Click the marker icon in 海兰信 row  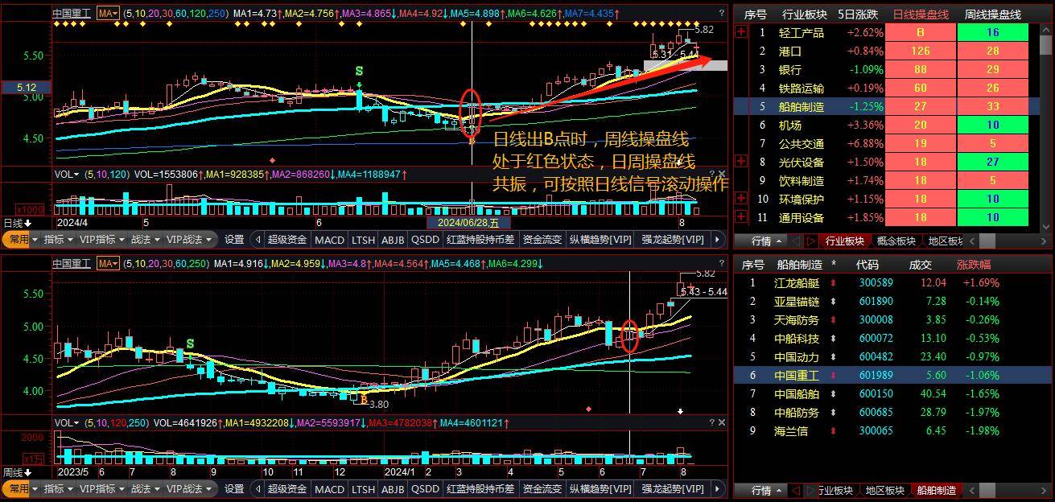click(x=834, y=431)
